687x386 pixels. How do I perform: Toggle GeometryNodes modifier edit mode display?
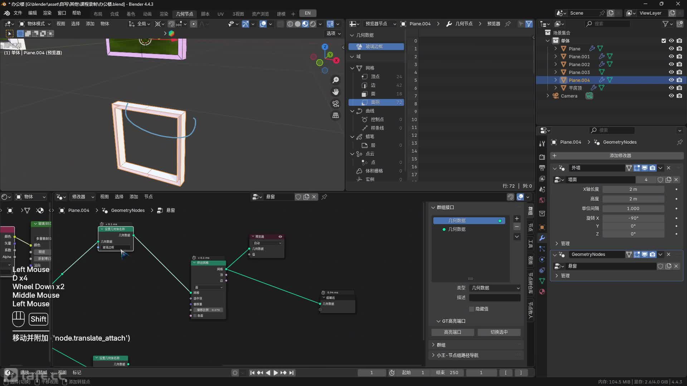[637, 254]
